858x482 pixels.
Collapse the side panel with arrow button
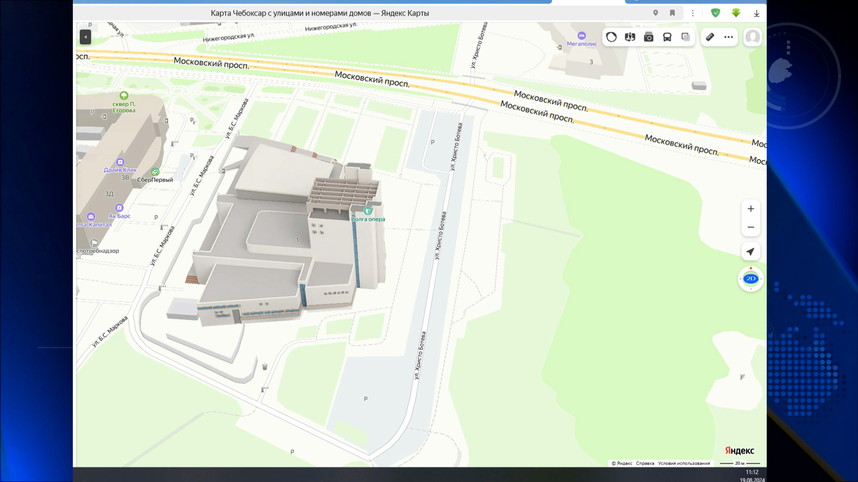tap(85, 37)
